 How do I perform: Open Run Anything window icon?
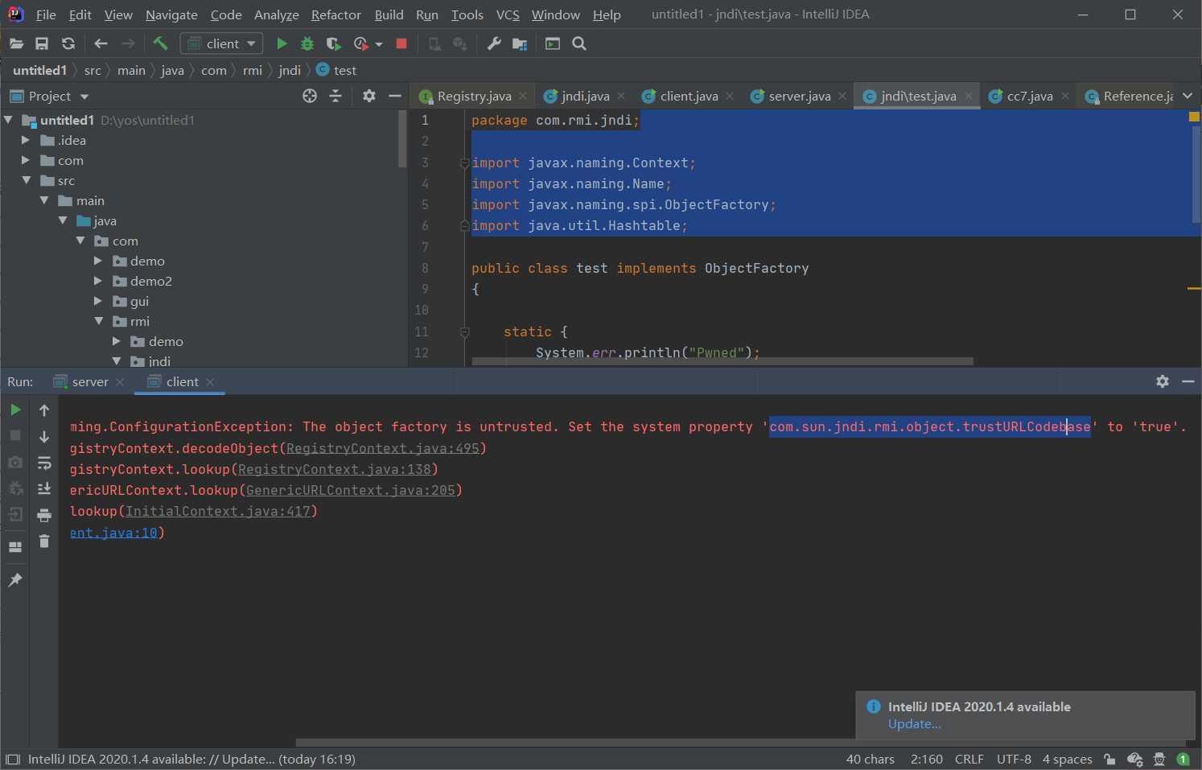[553, 43]
